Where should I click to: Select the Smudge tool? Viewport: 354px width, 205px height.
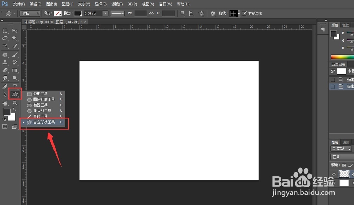[x=5, y=78]
